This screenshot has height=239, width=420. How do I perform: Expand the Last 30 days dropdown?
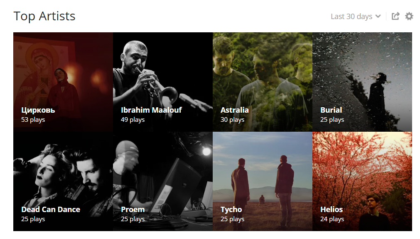(x=356, y=17)
